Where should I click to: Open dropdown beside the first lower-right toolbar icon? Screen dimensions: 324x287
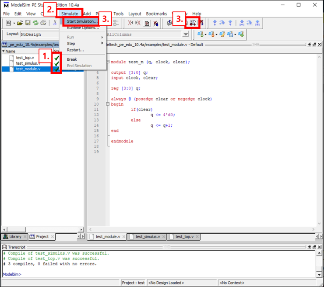coord(205,35)
